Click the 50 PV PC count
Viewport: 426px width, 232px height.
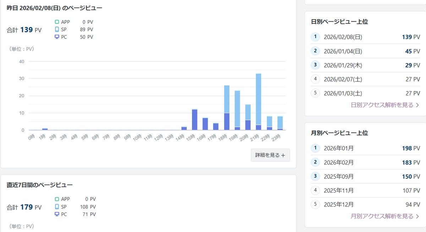point(86,37)
